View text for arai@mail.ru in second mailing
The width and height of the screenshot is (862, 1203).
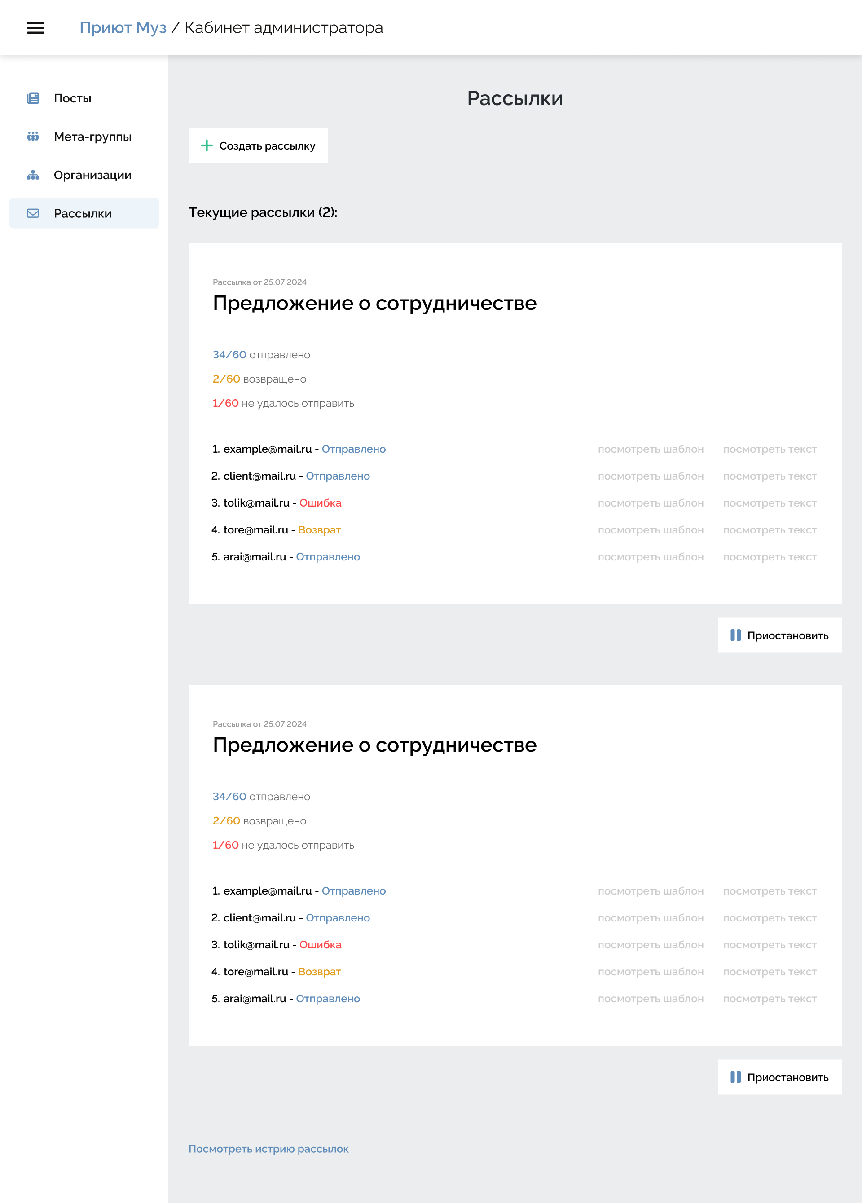(x=769, y=999)
